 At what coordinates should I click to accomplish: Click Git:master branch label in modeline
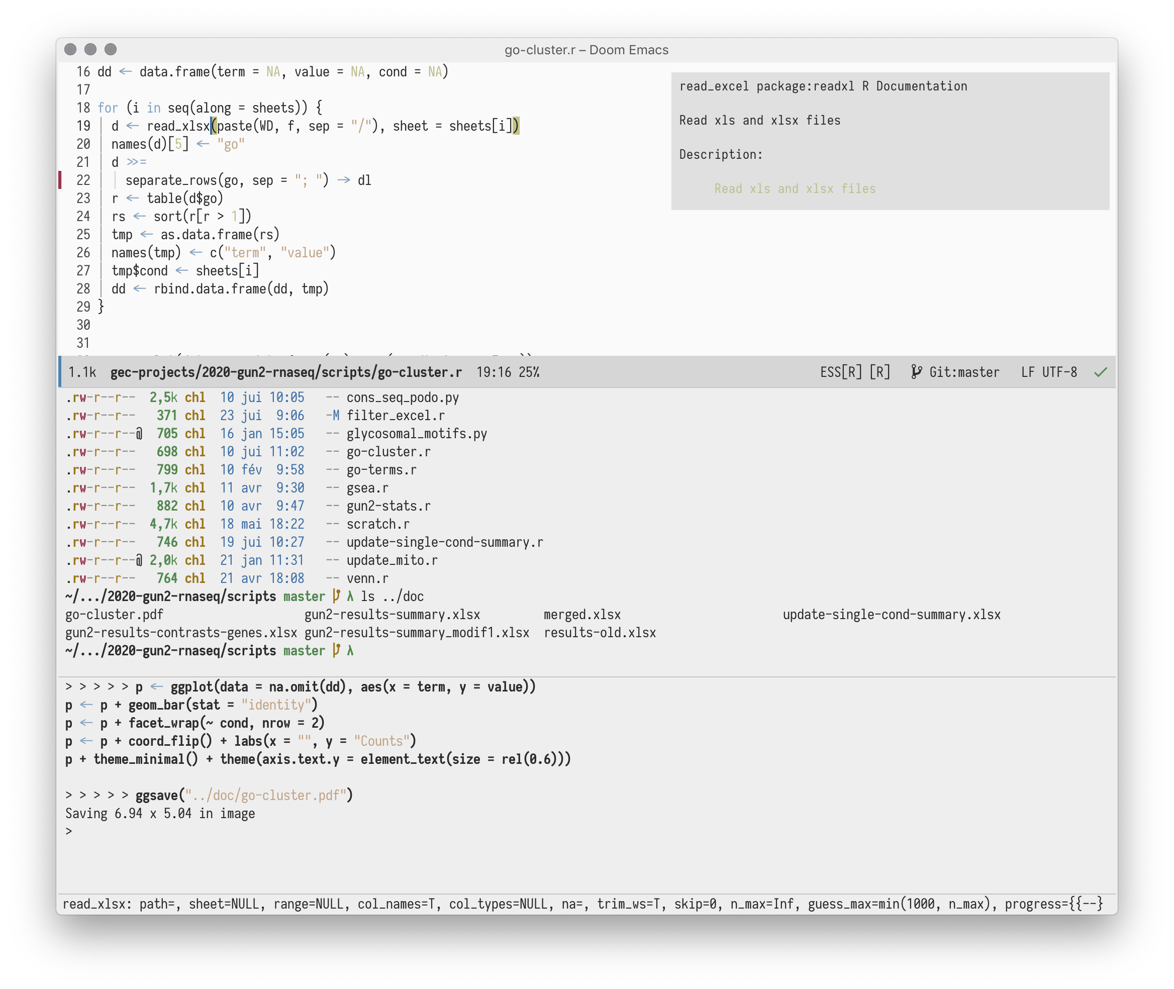coord(964,372)
